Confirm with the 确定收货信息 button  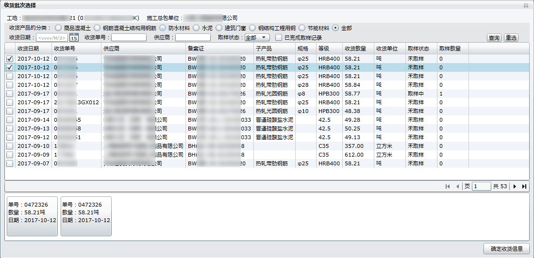tap(506, 249)
